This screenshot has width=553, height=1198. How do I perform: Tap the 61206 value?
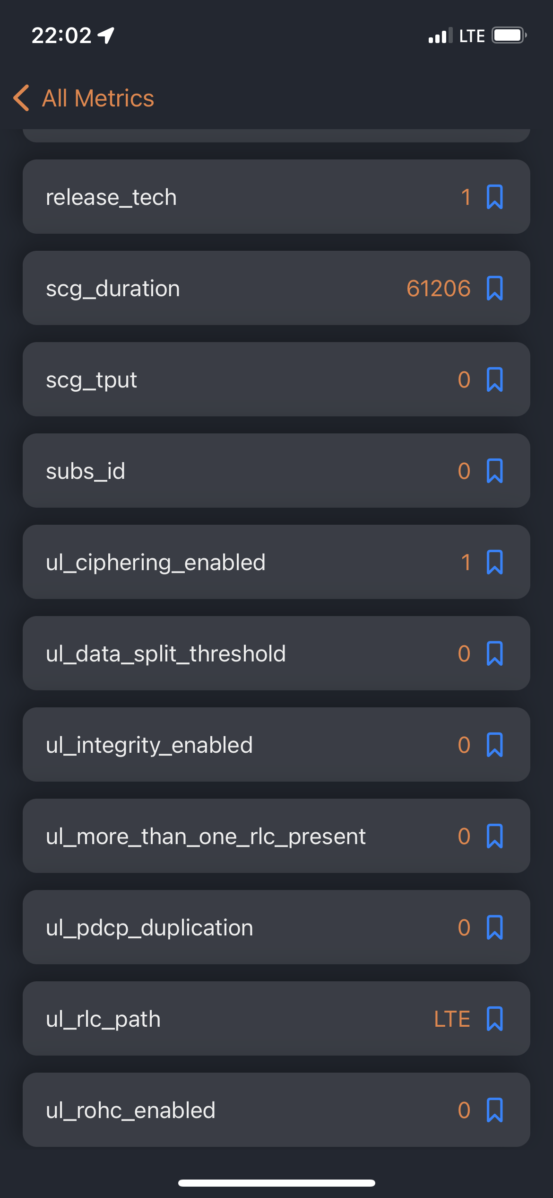click(439, 288)
